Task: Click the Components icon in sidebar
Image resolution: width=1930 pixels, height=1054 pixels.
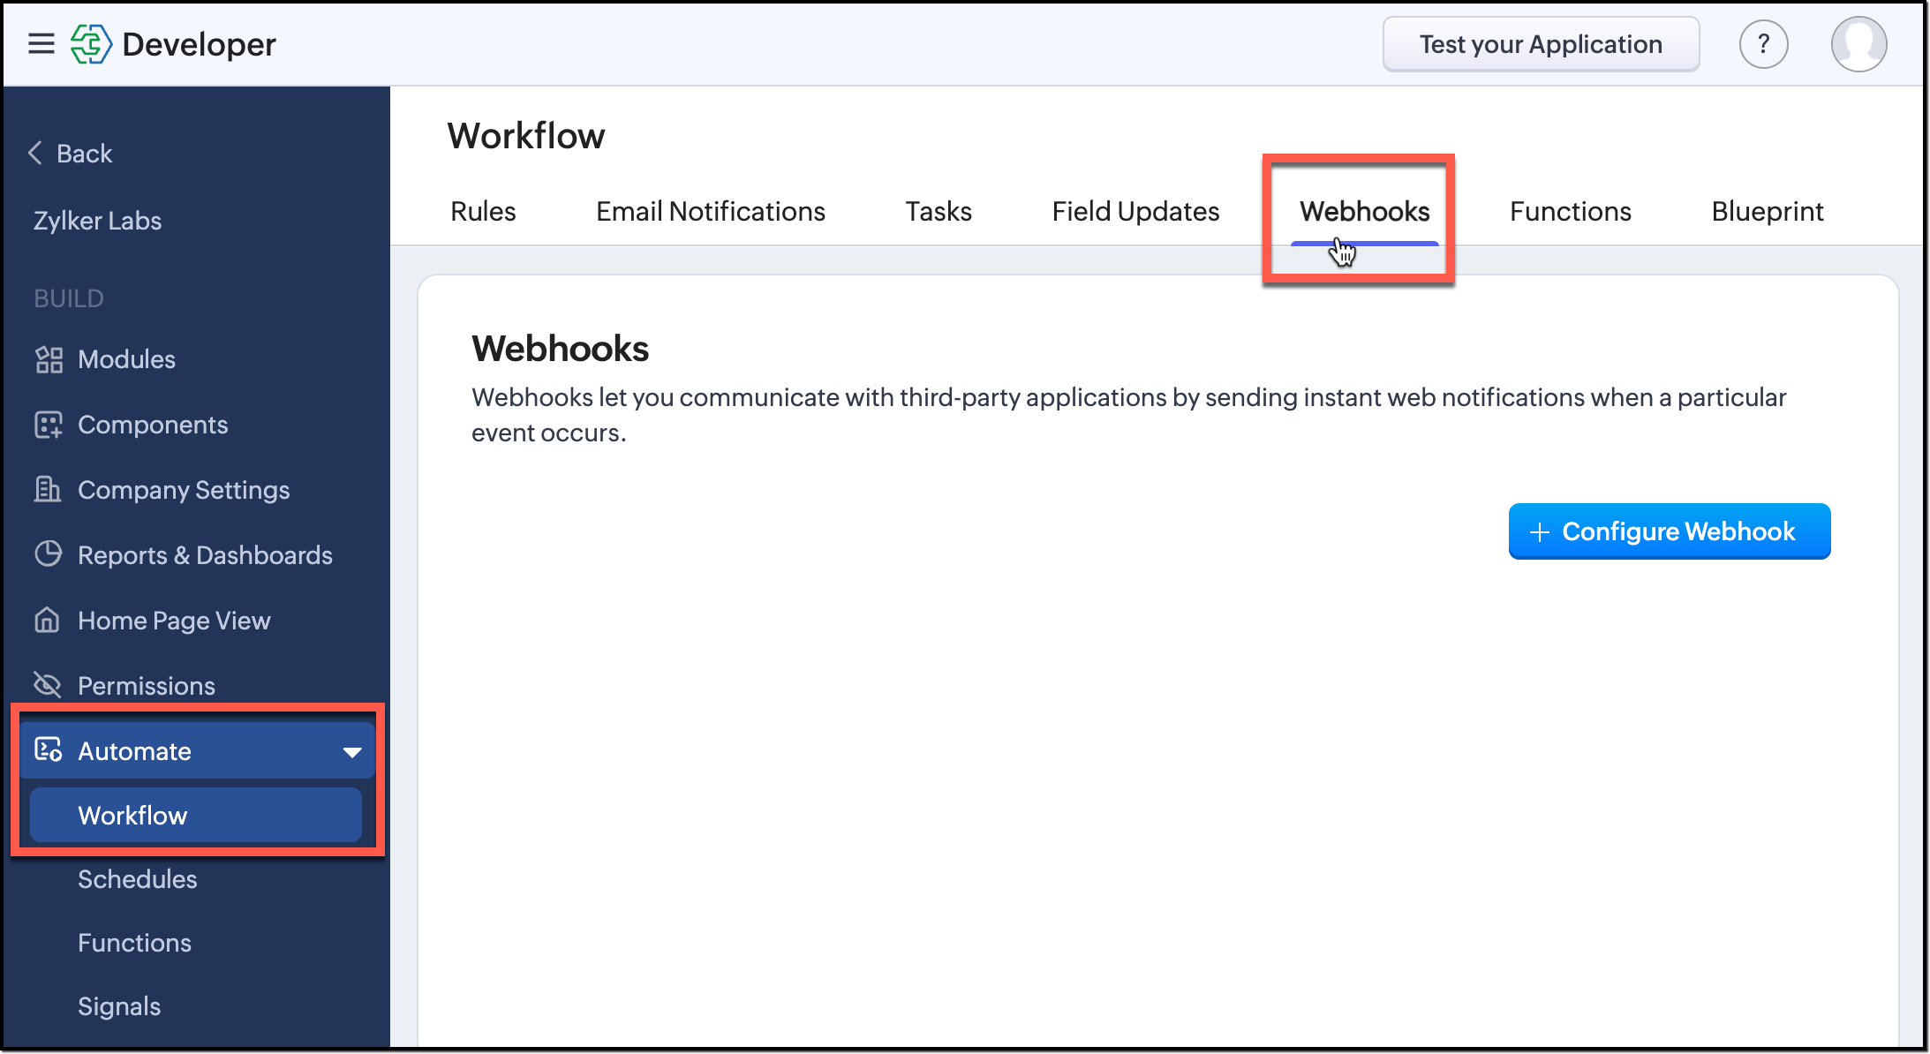Action: tap(49, 425)
